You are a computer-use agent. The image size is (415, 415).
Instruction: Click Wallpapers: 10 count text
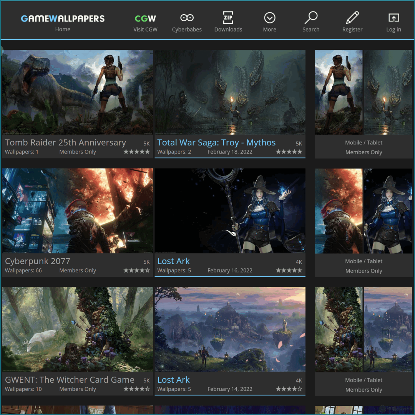pos(23,389)
